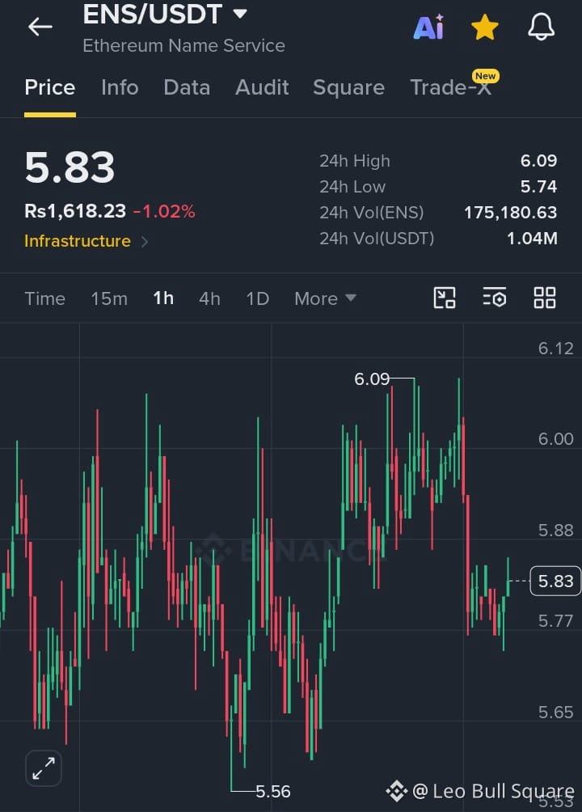Viewport: 582px width, 812px height.
Task: Open the Infrastructure category link
Action: point(86,241)
